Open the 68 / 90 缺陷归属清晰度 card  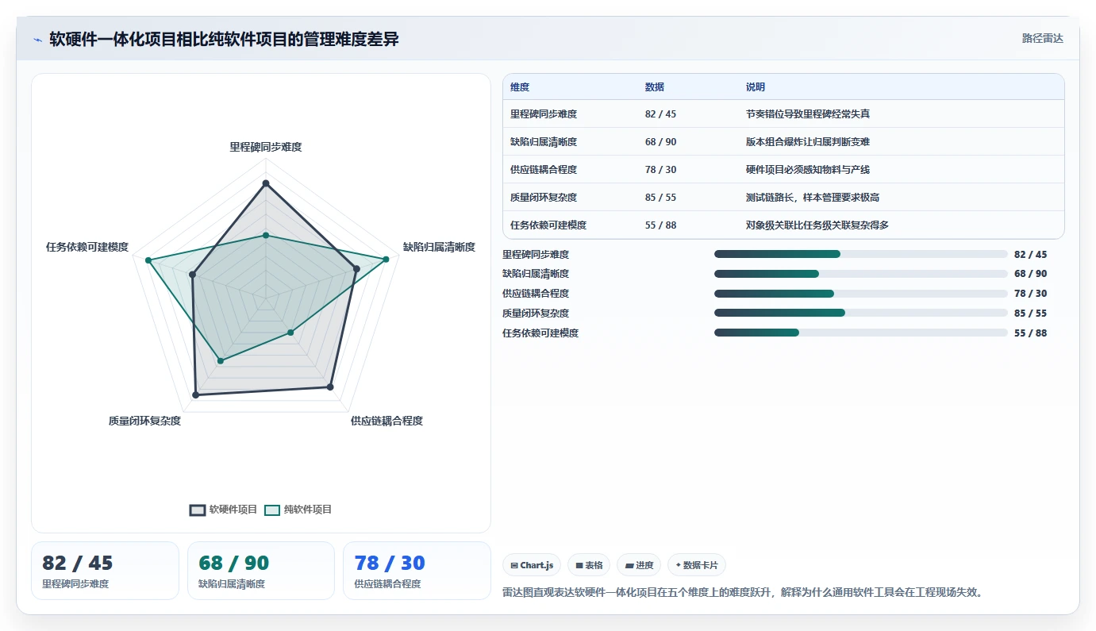click(x=261, y=571)
